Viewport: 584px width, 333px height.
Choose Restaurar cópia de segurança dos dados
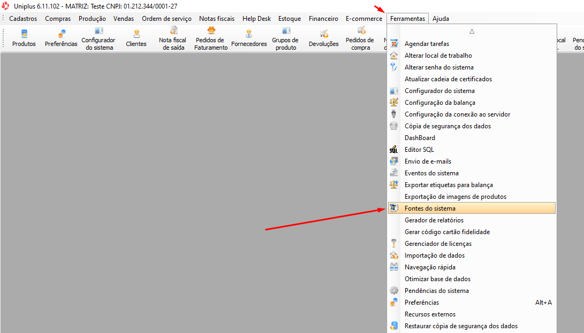[472, 326]
